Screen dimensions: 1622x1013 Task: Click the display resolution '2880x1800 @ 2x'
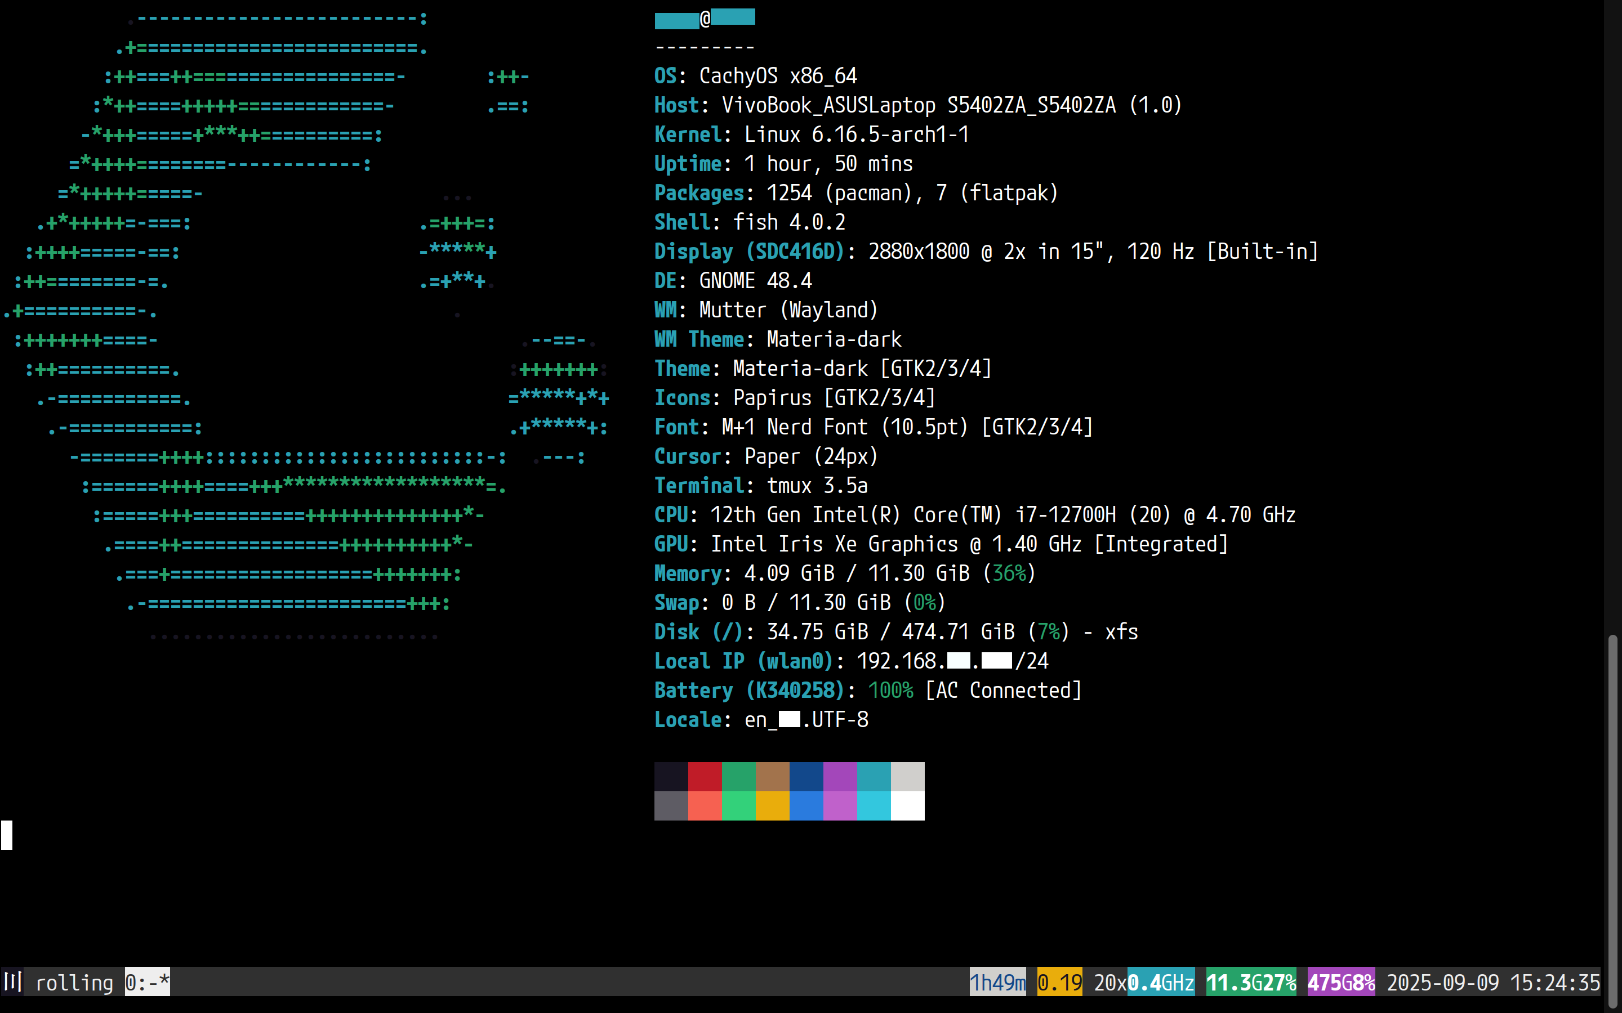point(947,252)
